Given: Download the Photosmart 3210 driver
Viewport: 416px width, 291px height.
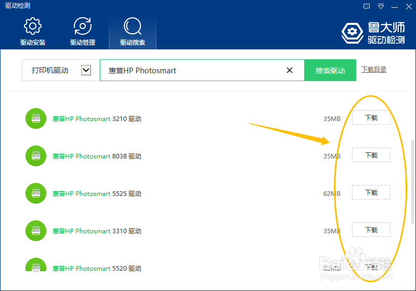Looking at the screenshot, I should (371, 117).
